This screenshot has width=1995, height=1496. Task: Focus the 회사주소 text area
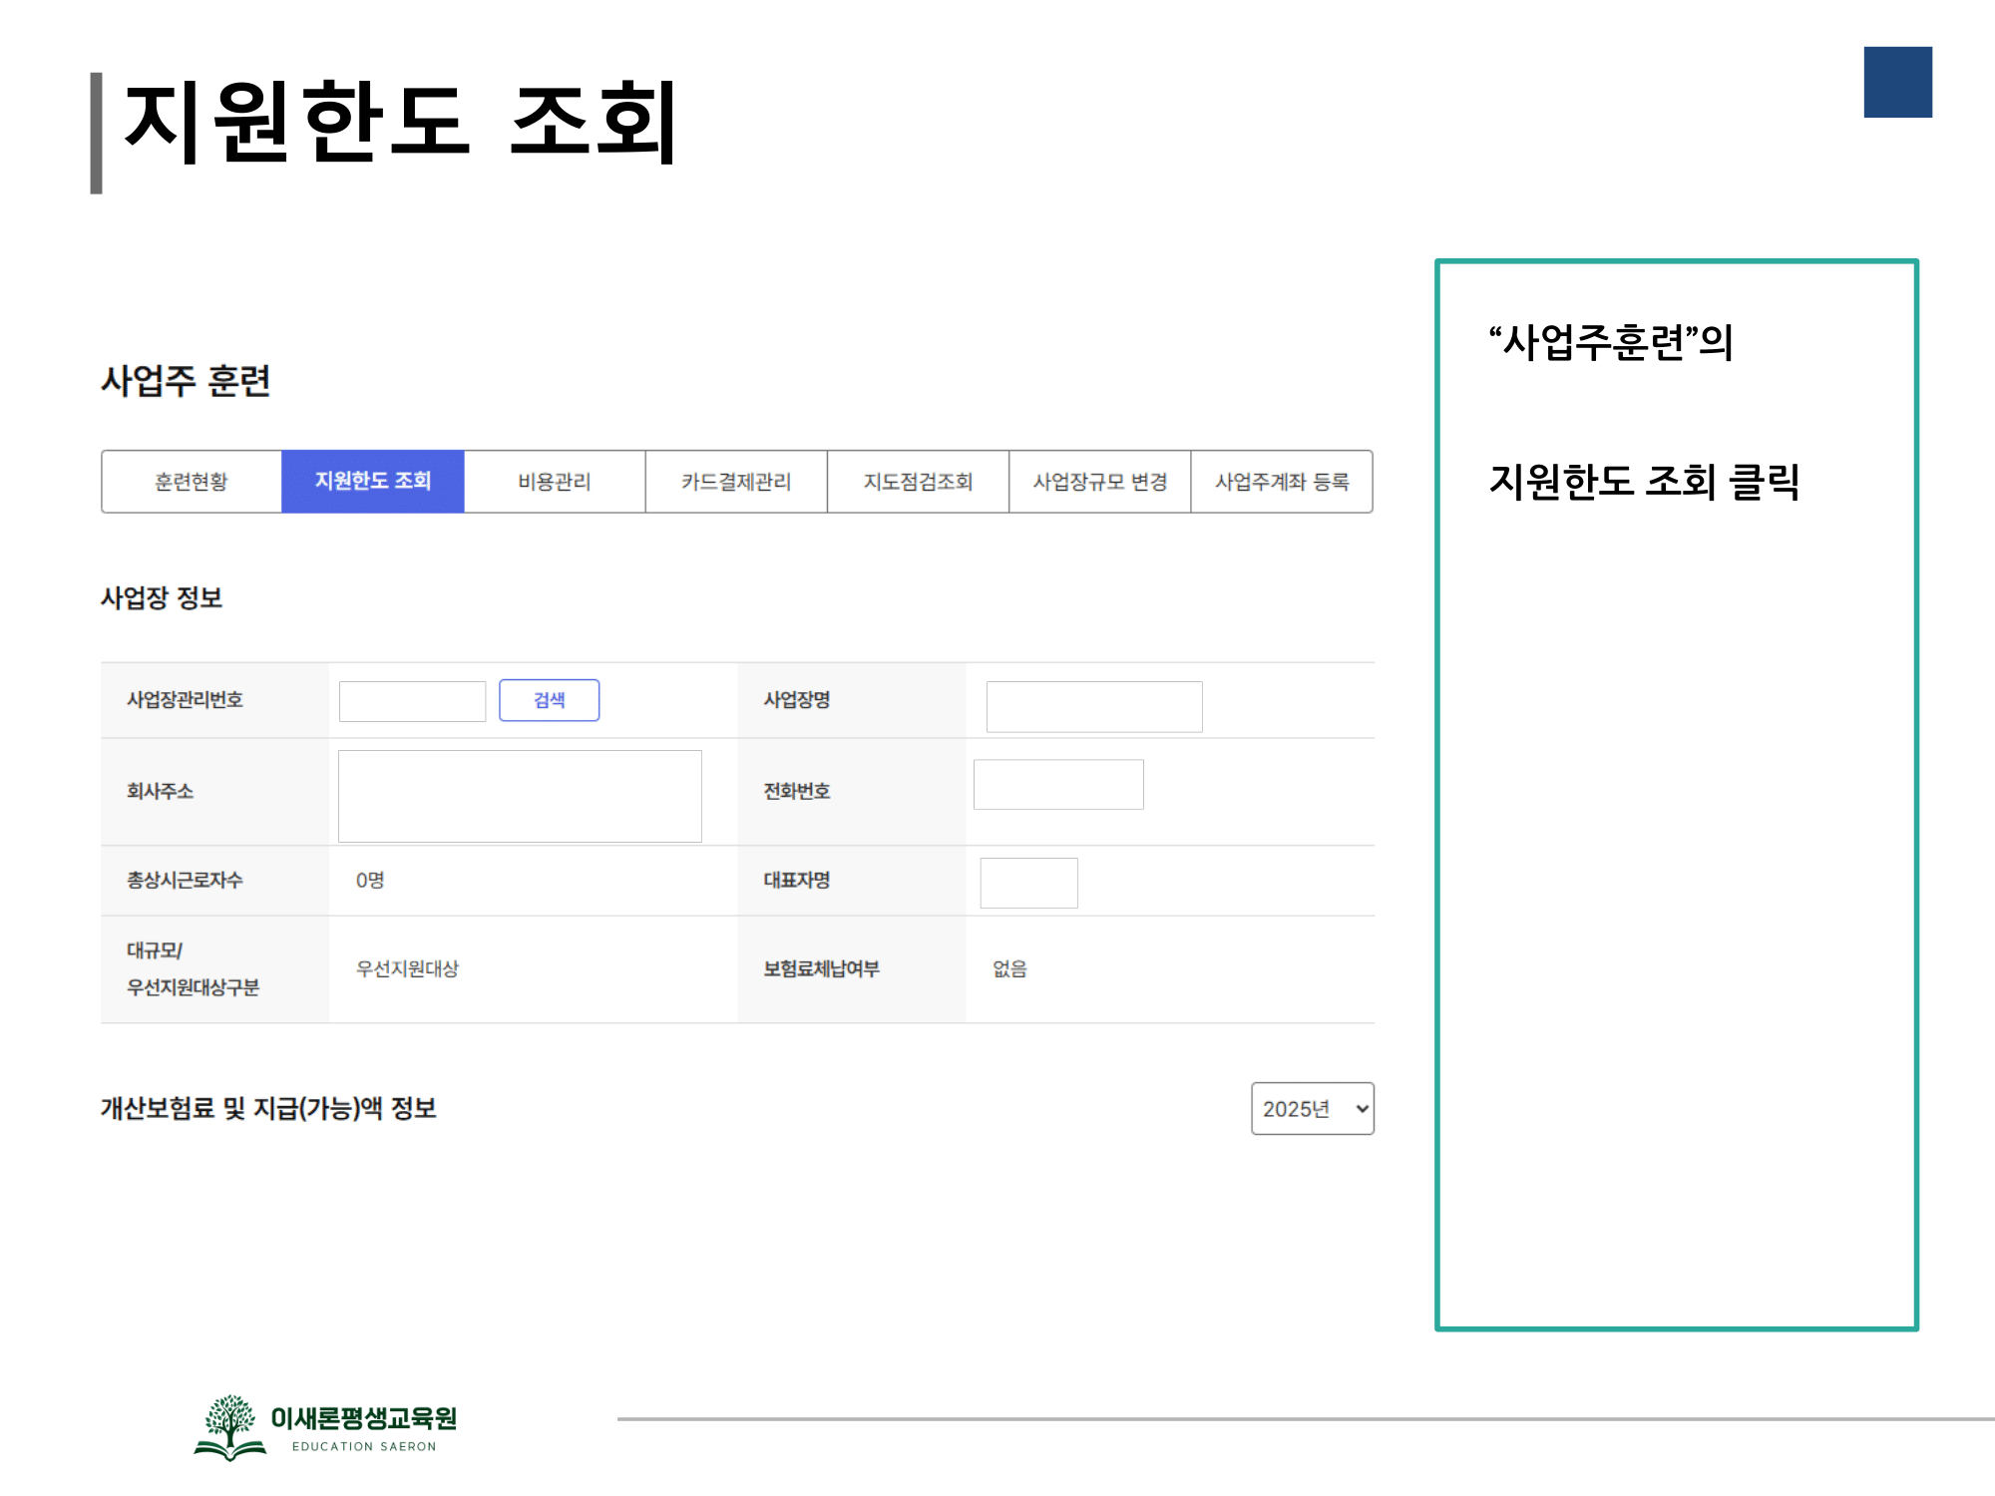click(520, 796)
